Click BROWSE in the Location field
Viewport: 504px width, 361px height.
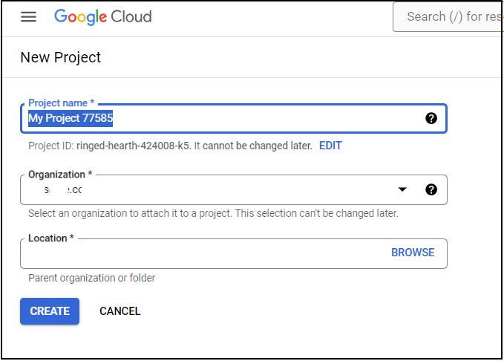point(413,253)
